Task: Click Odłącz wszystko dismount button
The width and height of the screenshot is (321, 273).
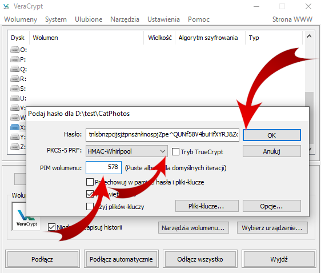Action: point(200,259)
